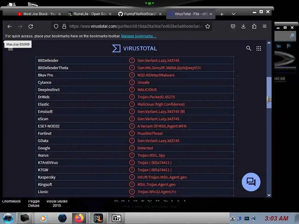
Task: Go back using browser back arrow
Action: (x=10, y=27)
